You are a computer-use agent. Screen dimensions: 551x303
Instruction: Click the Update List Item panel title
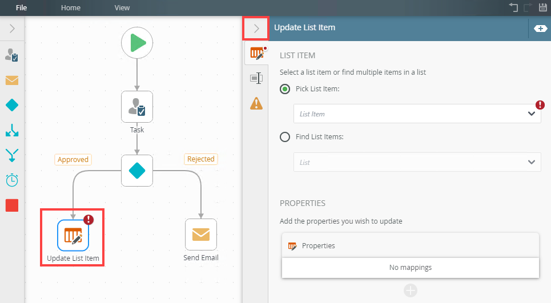tap(305, 27)
